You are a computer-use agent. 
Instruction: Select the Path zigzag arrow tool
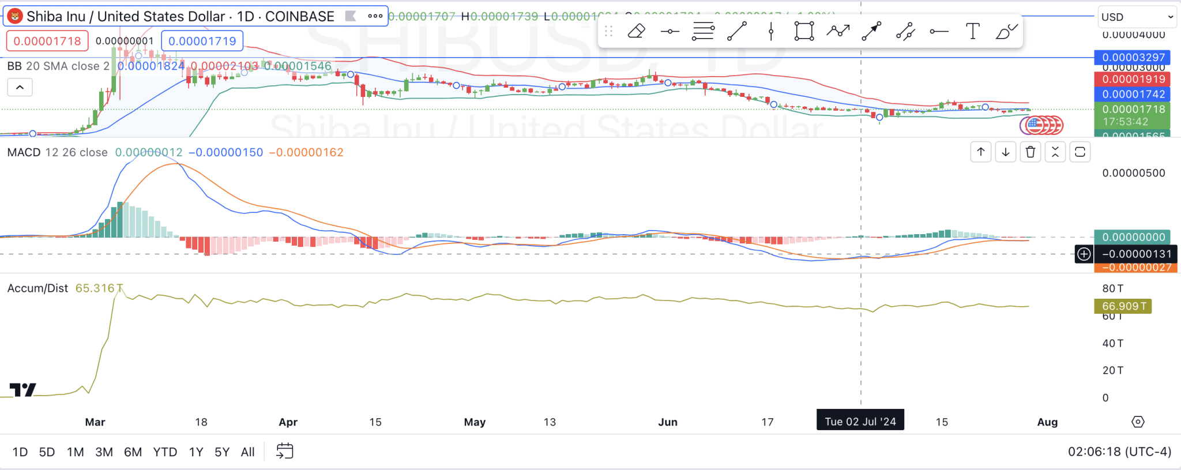pyautogui.click(x=838, y=31)
